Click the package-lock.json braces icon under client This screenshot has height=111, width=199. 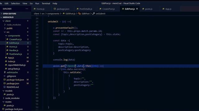pyautogui.click(x=5, y=80)
